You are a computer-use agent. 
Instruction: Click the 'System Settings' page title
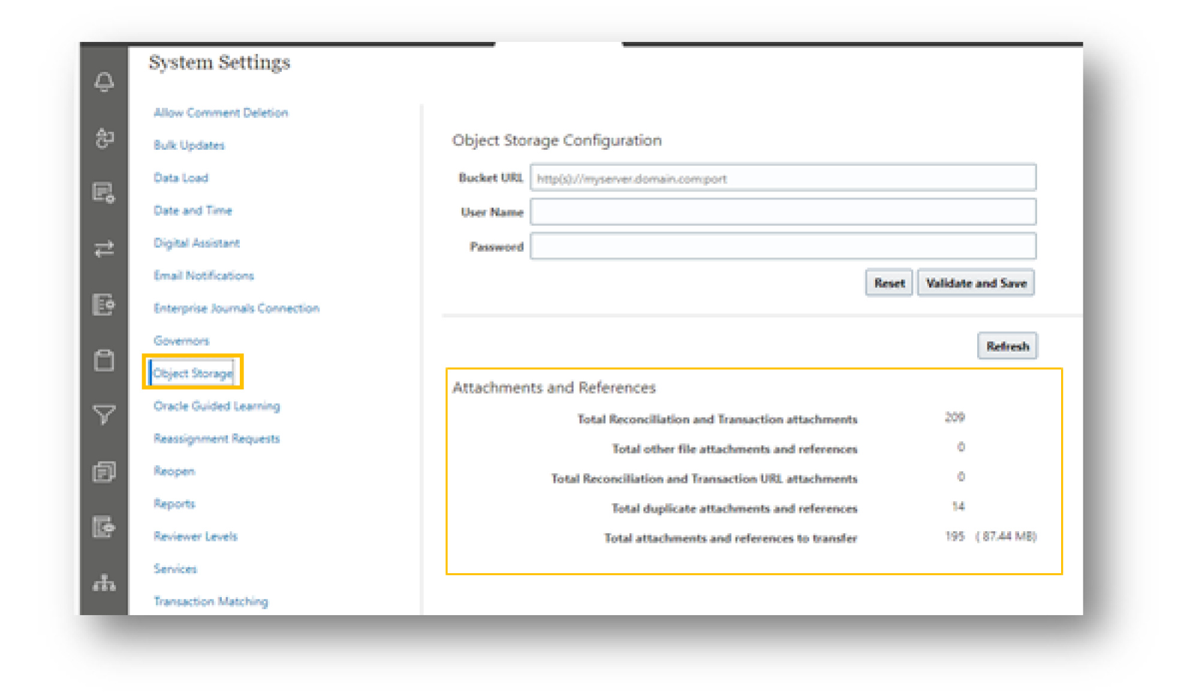pos(219,62)
